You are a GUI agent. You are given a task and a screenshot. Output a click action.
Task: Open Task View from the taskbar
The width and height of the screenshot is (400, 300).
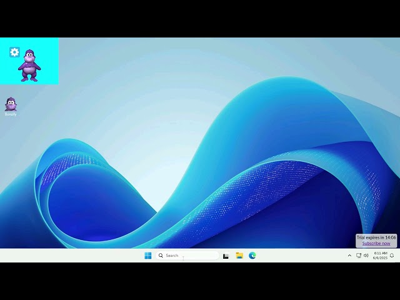tap(226, 256)
